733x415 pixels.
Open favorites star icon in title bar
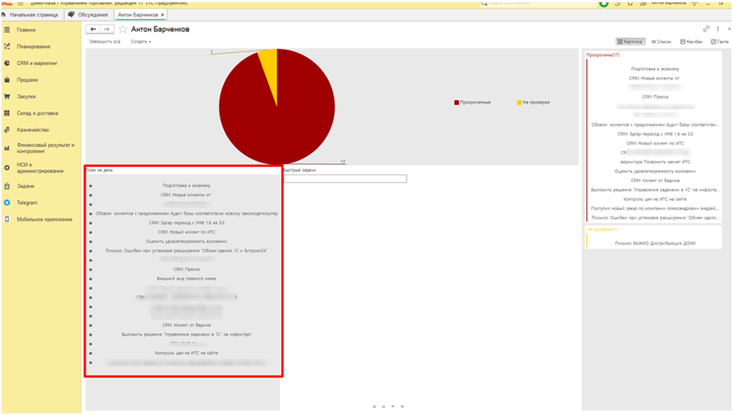(x=630, y=3)
